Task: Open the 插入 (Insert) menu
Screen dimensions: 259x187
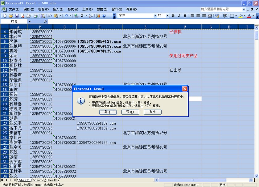Action: [58, 10]
